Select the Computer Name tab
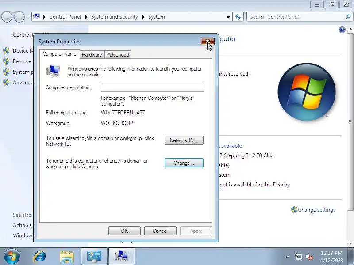 coord(59,54)
